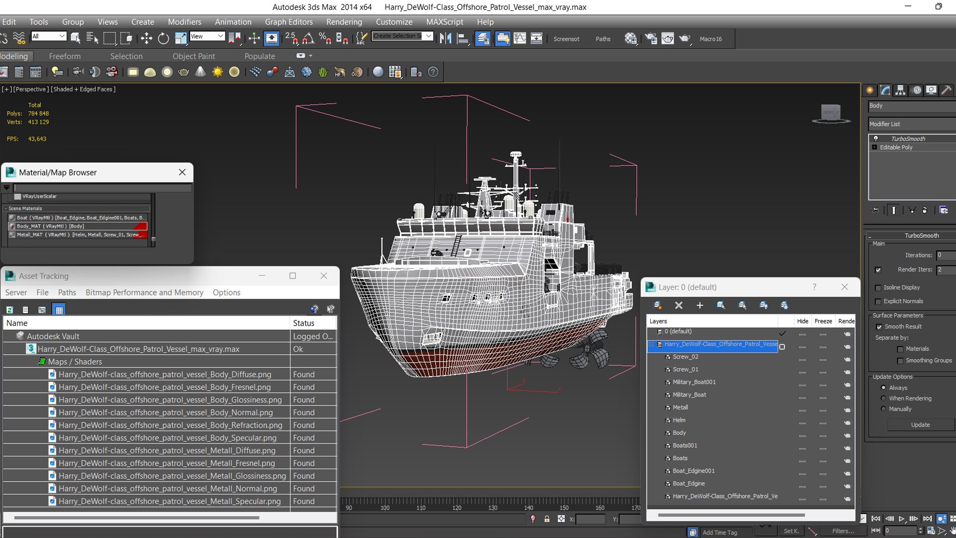Image resolution: width=956 pixels, height=538 pixels.
Task: Click the Mirror tool icon
Action: 446,38
